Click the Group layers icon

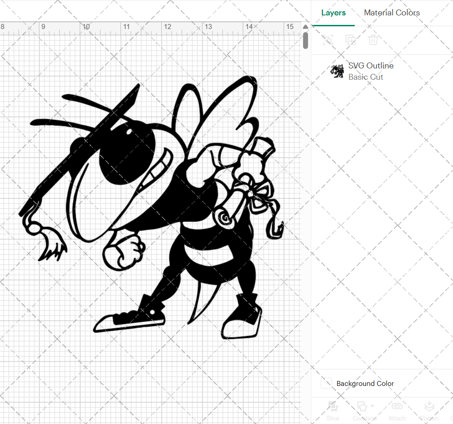[x=328, y=40]
